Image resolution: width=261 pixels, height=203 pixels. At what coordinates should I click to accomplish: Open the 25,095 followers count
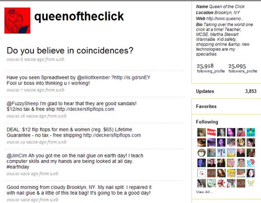[x=237, y=66]
